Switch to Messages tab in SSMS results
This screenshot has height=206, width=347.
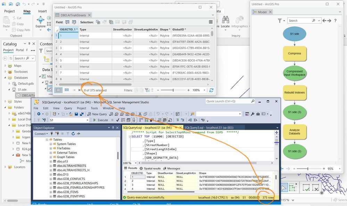[172, 169]
